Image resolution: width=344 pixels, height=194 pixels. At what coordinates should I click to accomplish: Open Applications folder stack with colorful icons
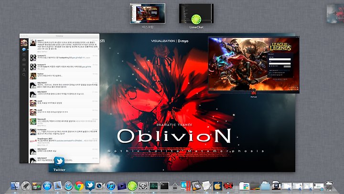tap(244, 186)
